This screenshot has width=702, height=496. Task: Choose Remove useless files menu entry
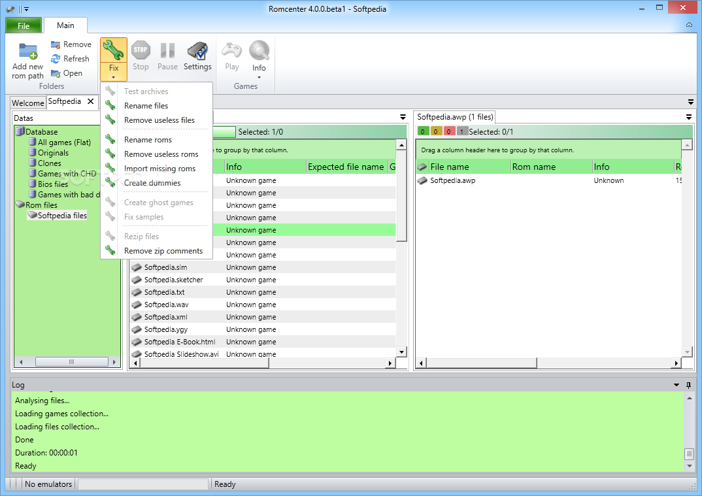(157, 120)
